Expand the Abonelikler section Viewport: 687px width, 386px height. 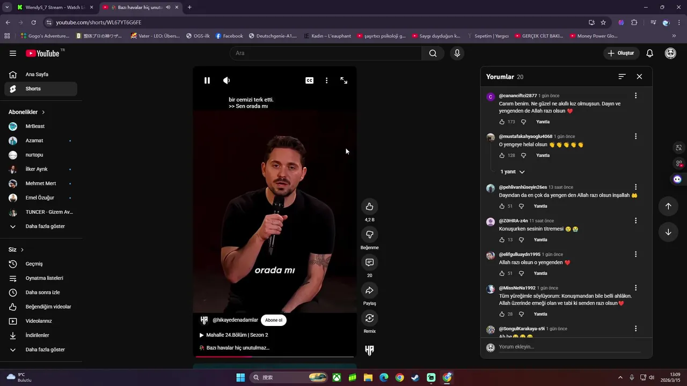click(27, 112)
